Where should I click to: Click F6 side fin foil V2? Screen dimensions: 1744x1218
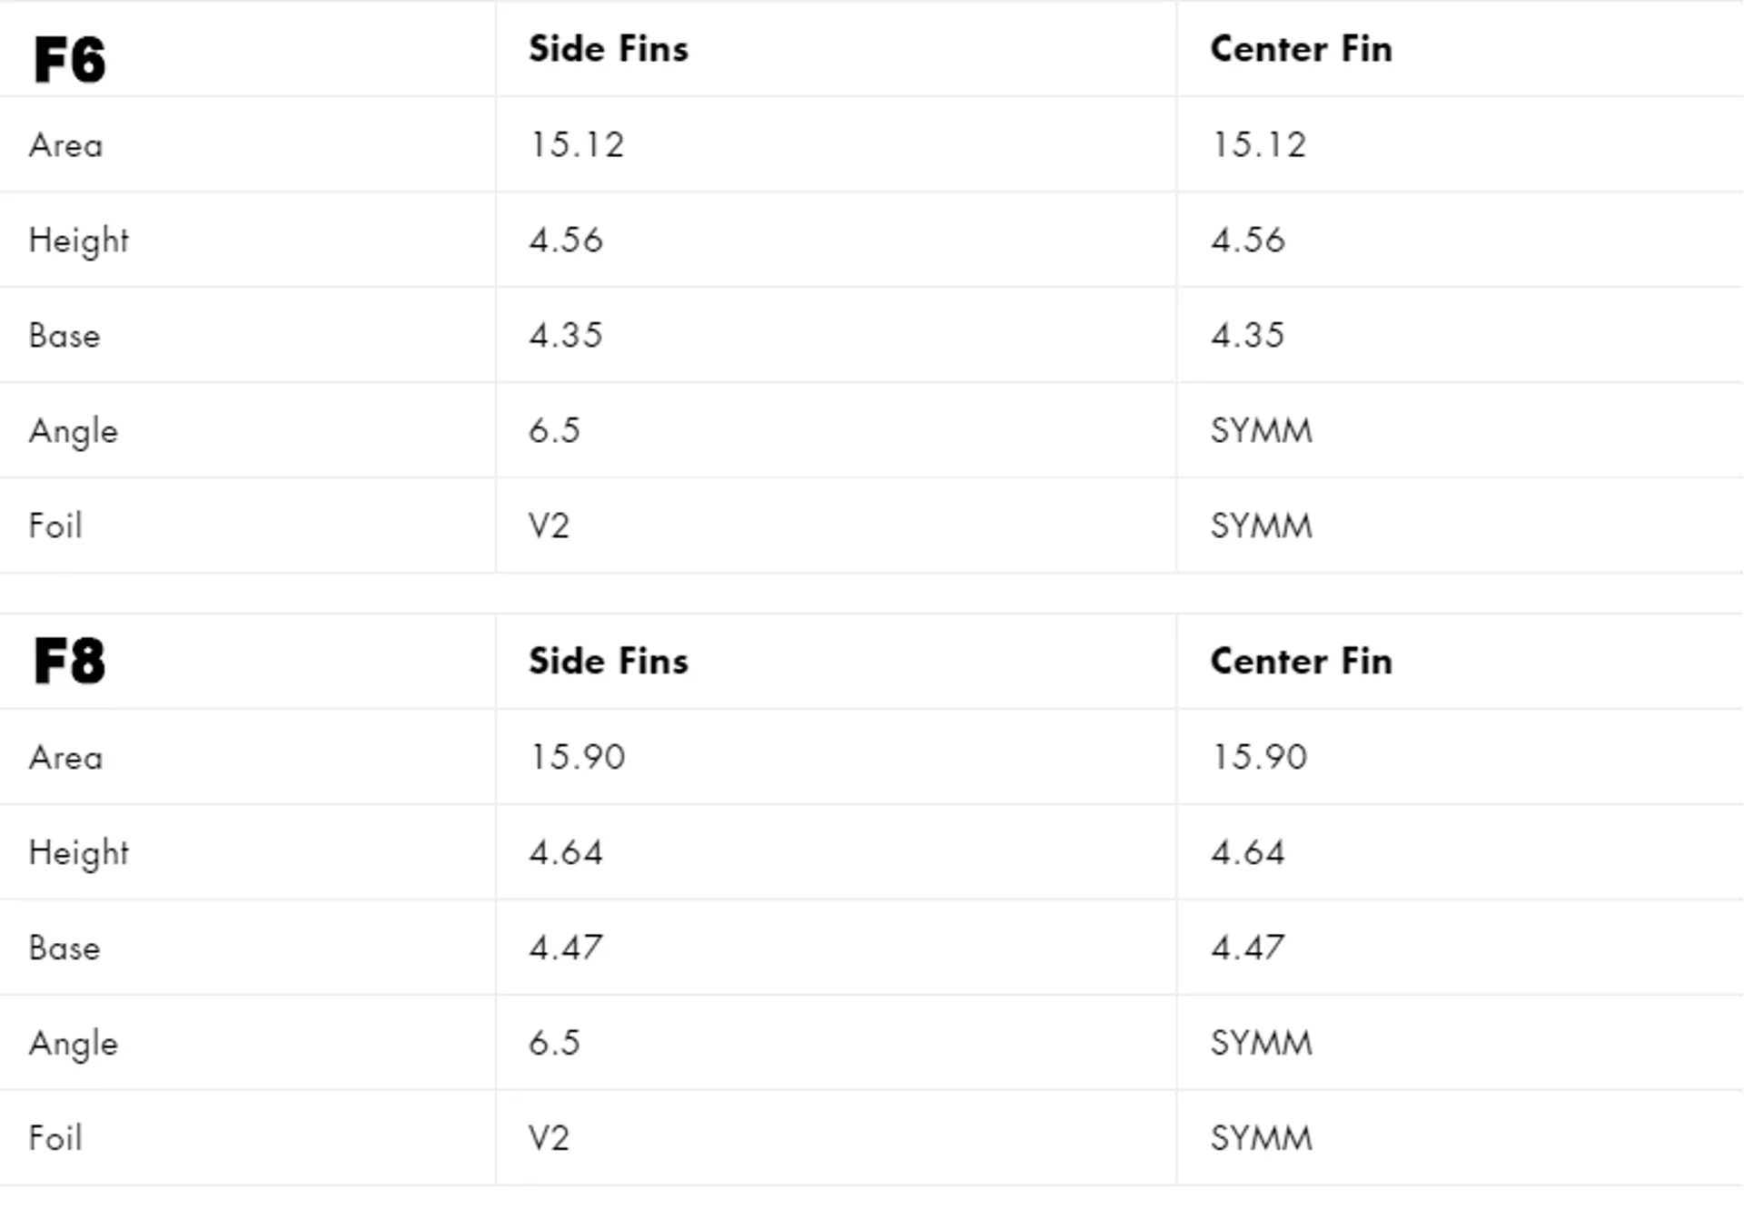tap(549, 526)
